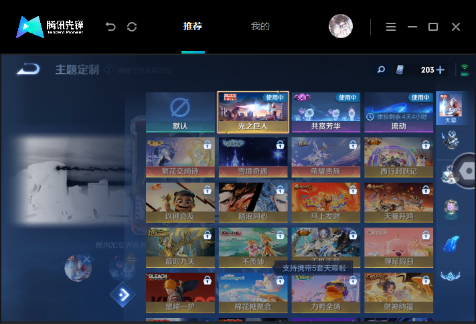This screenshot has width=476, height=324.
Task: Return using the in-game back arrow
Action: 28,69
